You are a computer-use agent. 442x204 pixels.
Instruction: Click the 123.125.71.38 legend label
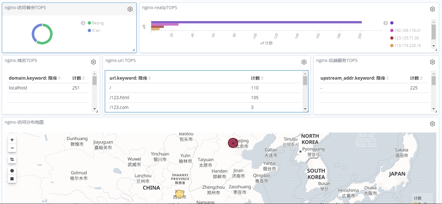(x=407, y=38)
